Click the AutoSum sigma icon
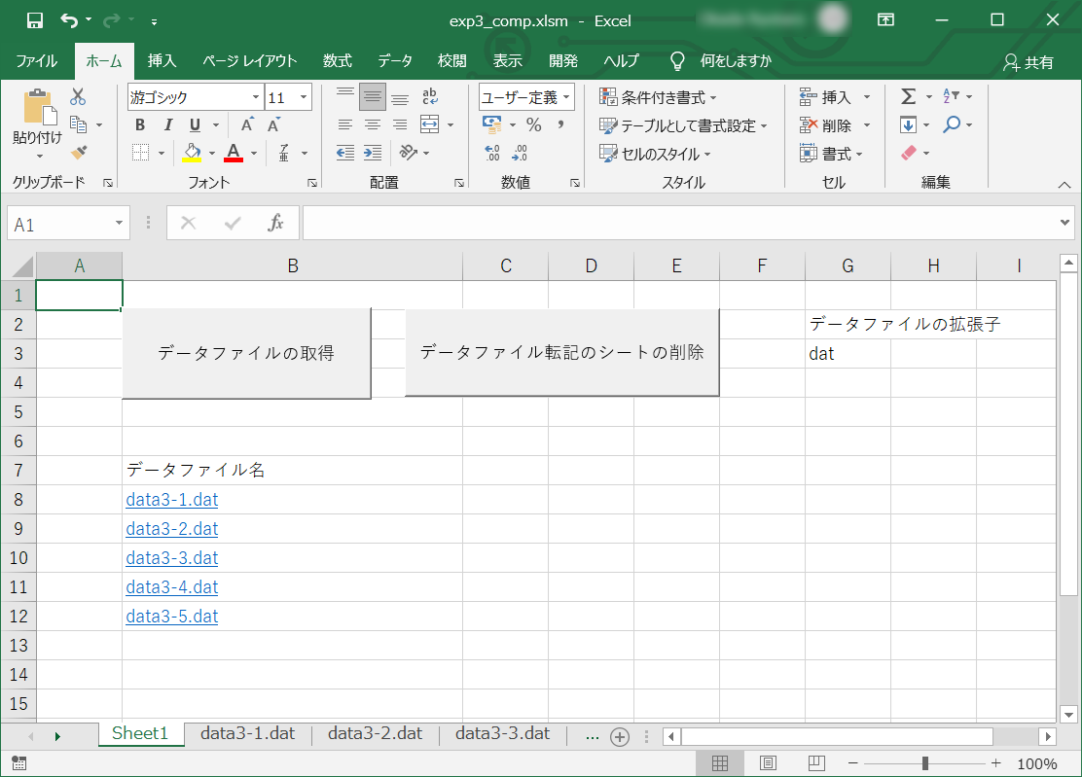This screenshot has height=777, width=1082. pos(908,96)
